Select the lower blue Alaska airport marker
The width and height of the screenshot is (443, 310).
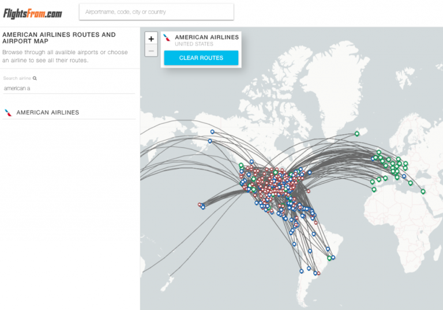click(209, 141)
